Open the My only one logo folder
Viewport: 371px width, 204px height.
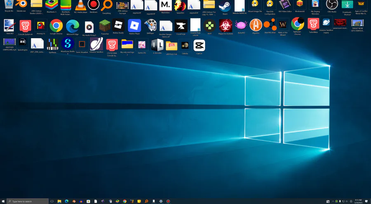click(x=127, y=47)
